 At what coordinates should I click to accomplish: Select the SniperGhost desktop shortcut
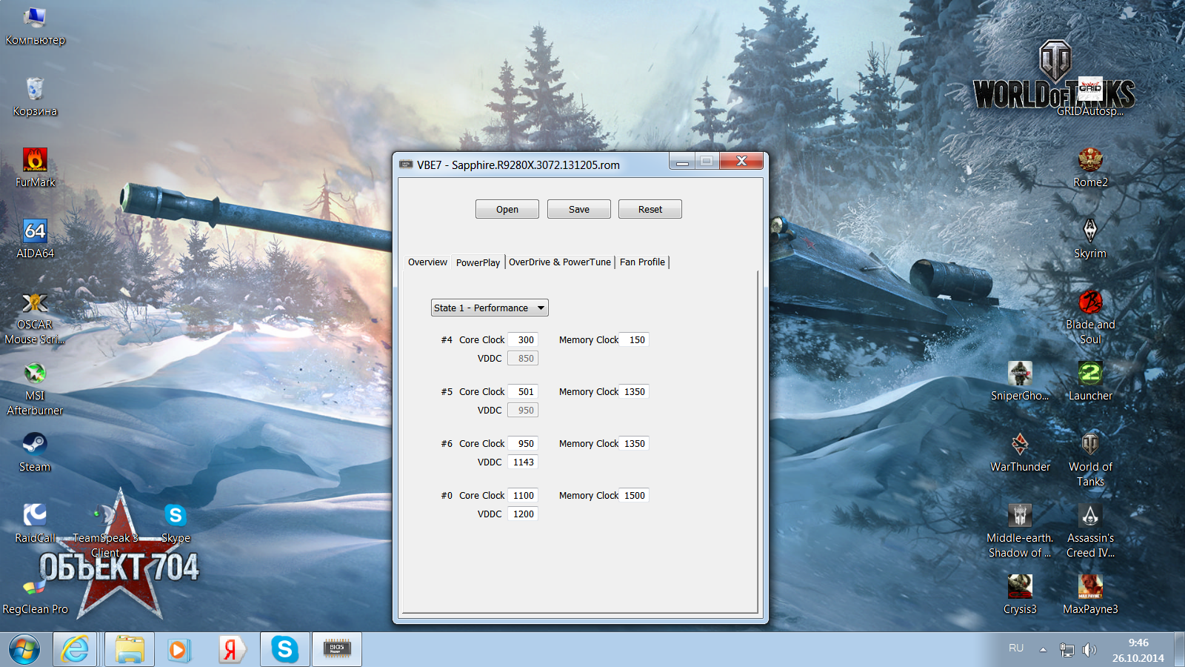coord(1020,382)
